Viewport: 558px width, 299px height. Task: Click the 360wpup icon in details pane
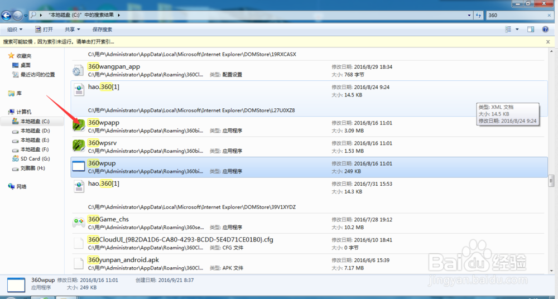coord(16,285)
